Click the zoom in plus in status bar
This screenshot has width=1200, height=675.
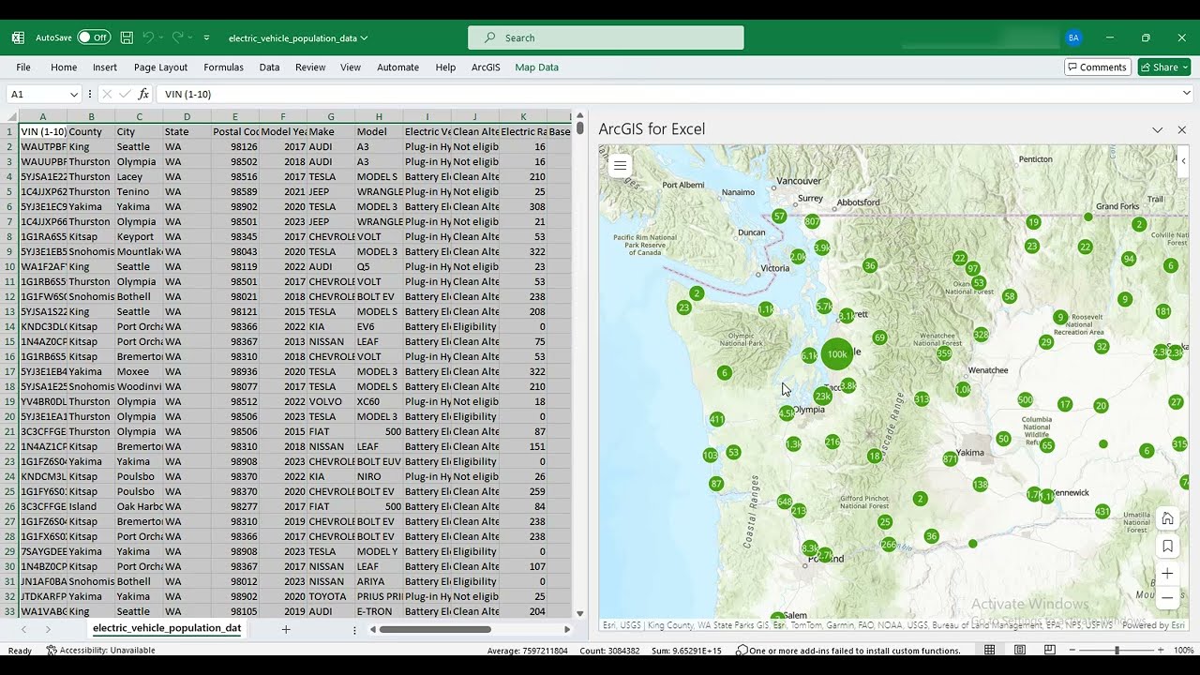(x=1161, y=650)
